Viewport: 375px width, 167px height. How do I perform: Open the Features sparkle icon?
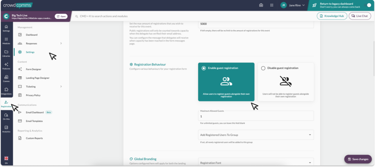(6, 66)
